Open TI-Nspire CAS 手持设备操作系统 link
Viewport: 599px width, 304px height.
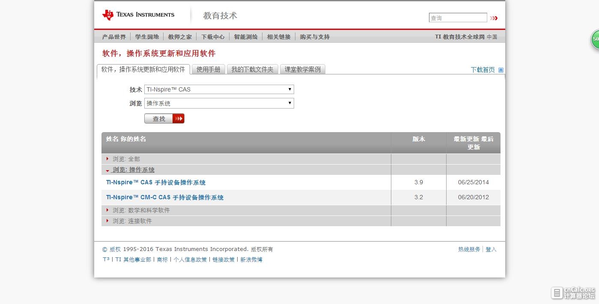(156, 183)
